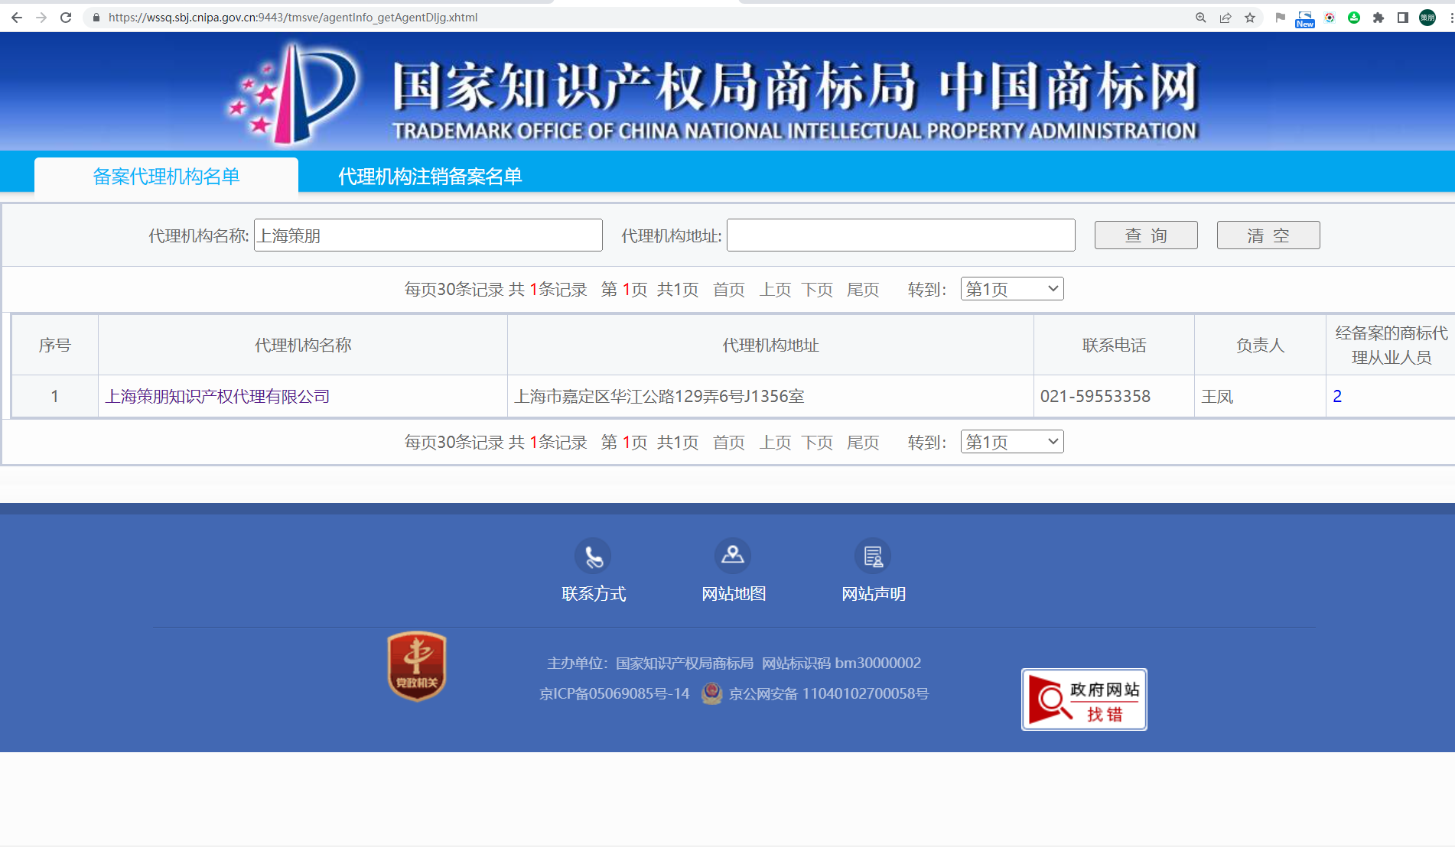The image size is (1455, 847).
Task: Click the 京公网安备 security badge icon
Action: [x=712, y=693]
